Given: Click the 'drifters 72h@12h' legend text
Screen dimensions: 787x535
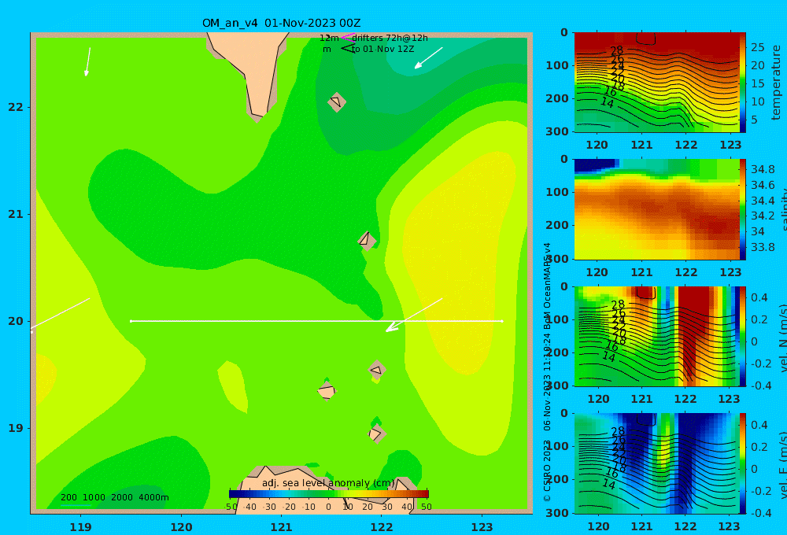Looking at the screenshot, I should [390, 38].
